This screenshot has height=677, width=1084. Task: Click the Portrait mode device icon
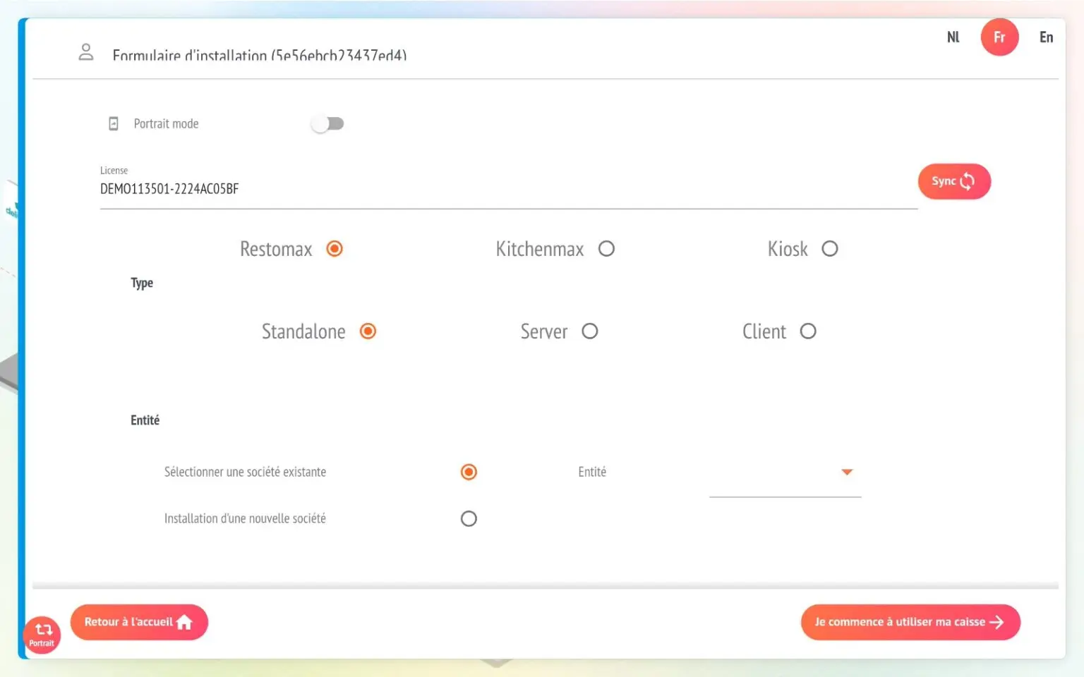pos(114,124)
